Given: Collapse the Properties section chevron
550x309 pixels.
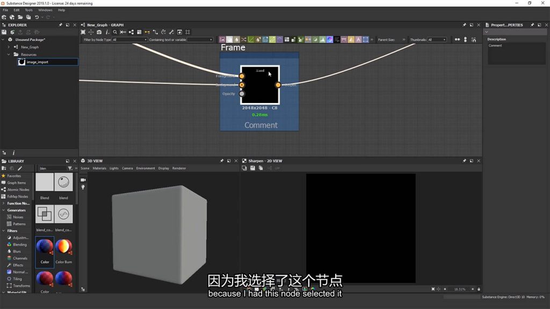Looking at the screenshot, I should coord(487,32).
